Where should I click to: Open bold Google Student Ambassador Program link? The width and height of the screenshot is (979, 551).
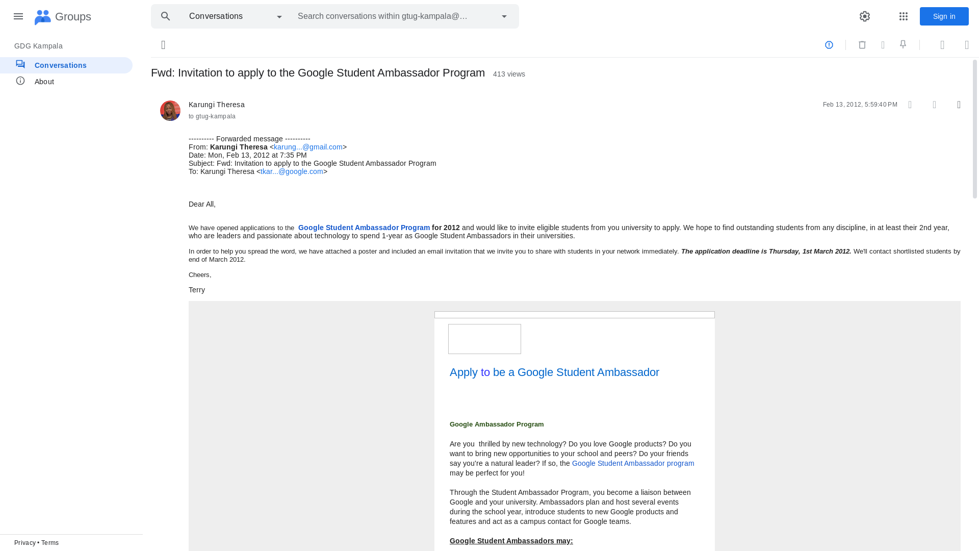pos(364,228)
